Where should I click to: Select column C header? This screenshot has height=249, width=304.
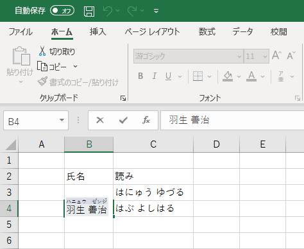[153, 144]
